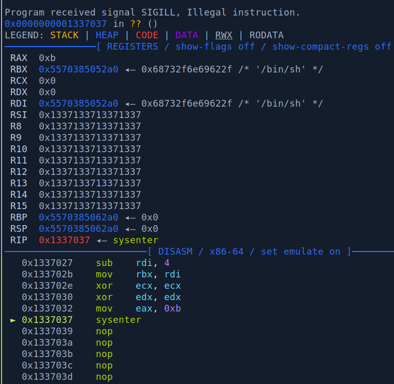Click the underlined RWX legend label
The image size is (394, 384).
224,35
